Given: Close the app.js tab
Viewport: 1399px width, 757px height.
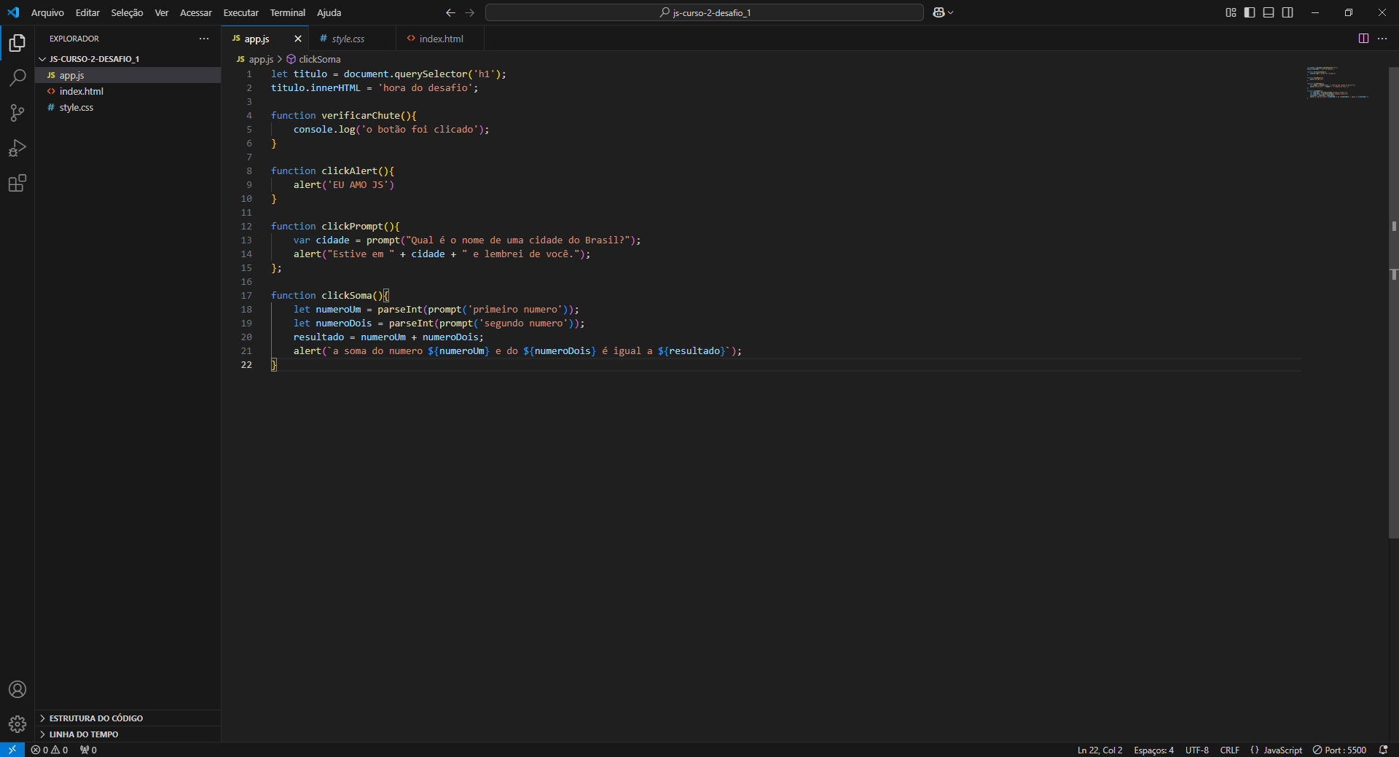Looking at the screenshot, I should point(298,39).
